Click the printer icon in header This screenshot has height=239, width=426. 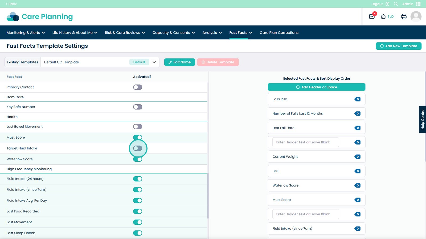point(404,16)
